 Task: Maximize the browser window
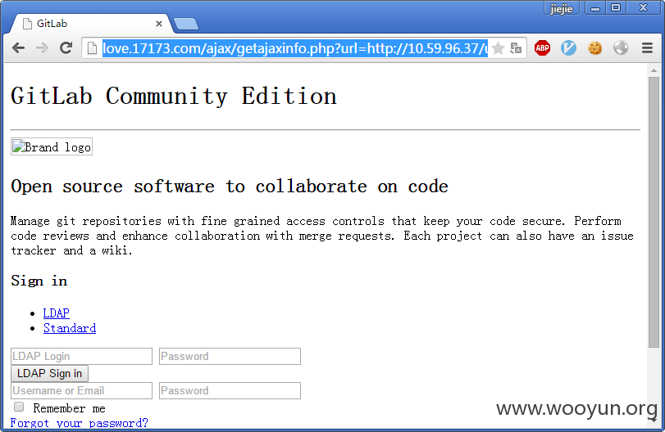pyautogui.click(x=616, y=8)
